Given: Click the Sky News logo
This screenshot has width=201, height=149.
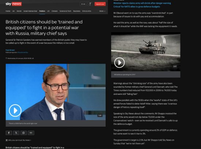Looking at the screenshot, I should (14, 4).
